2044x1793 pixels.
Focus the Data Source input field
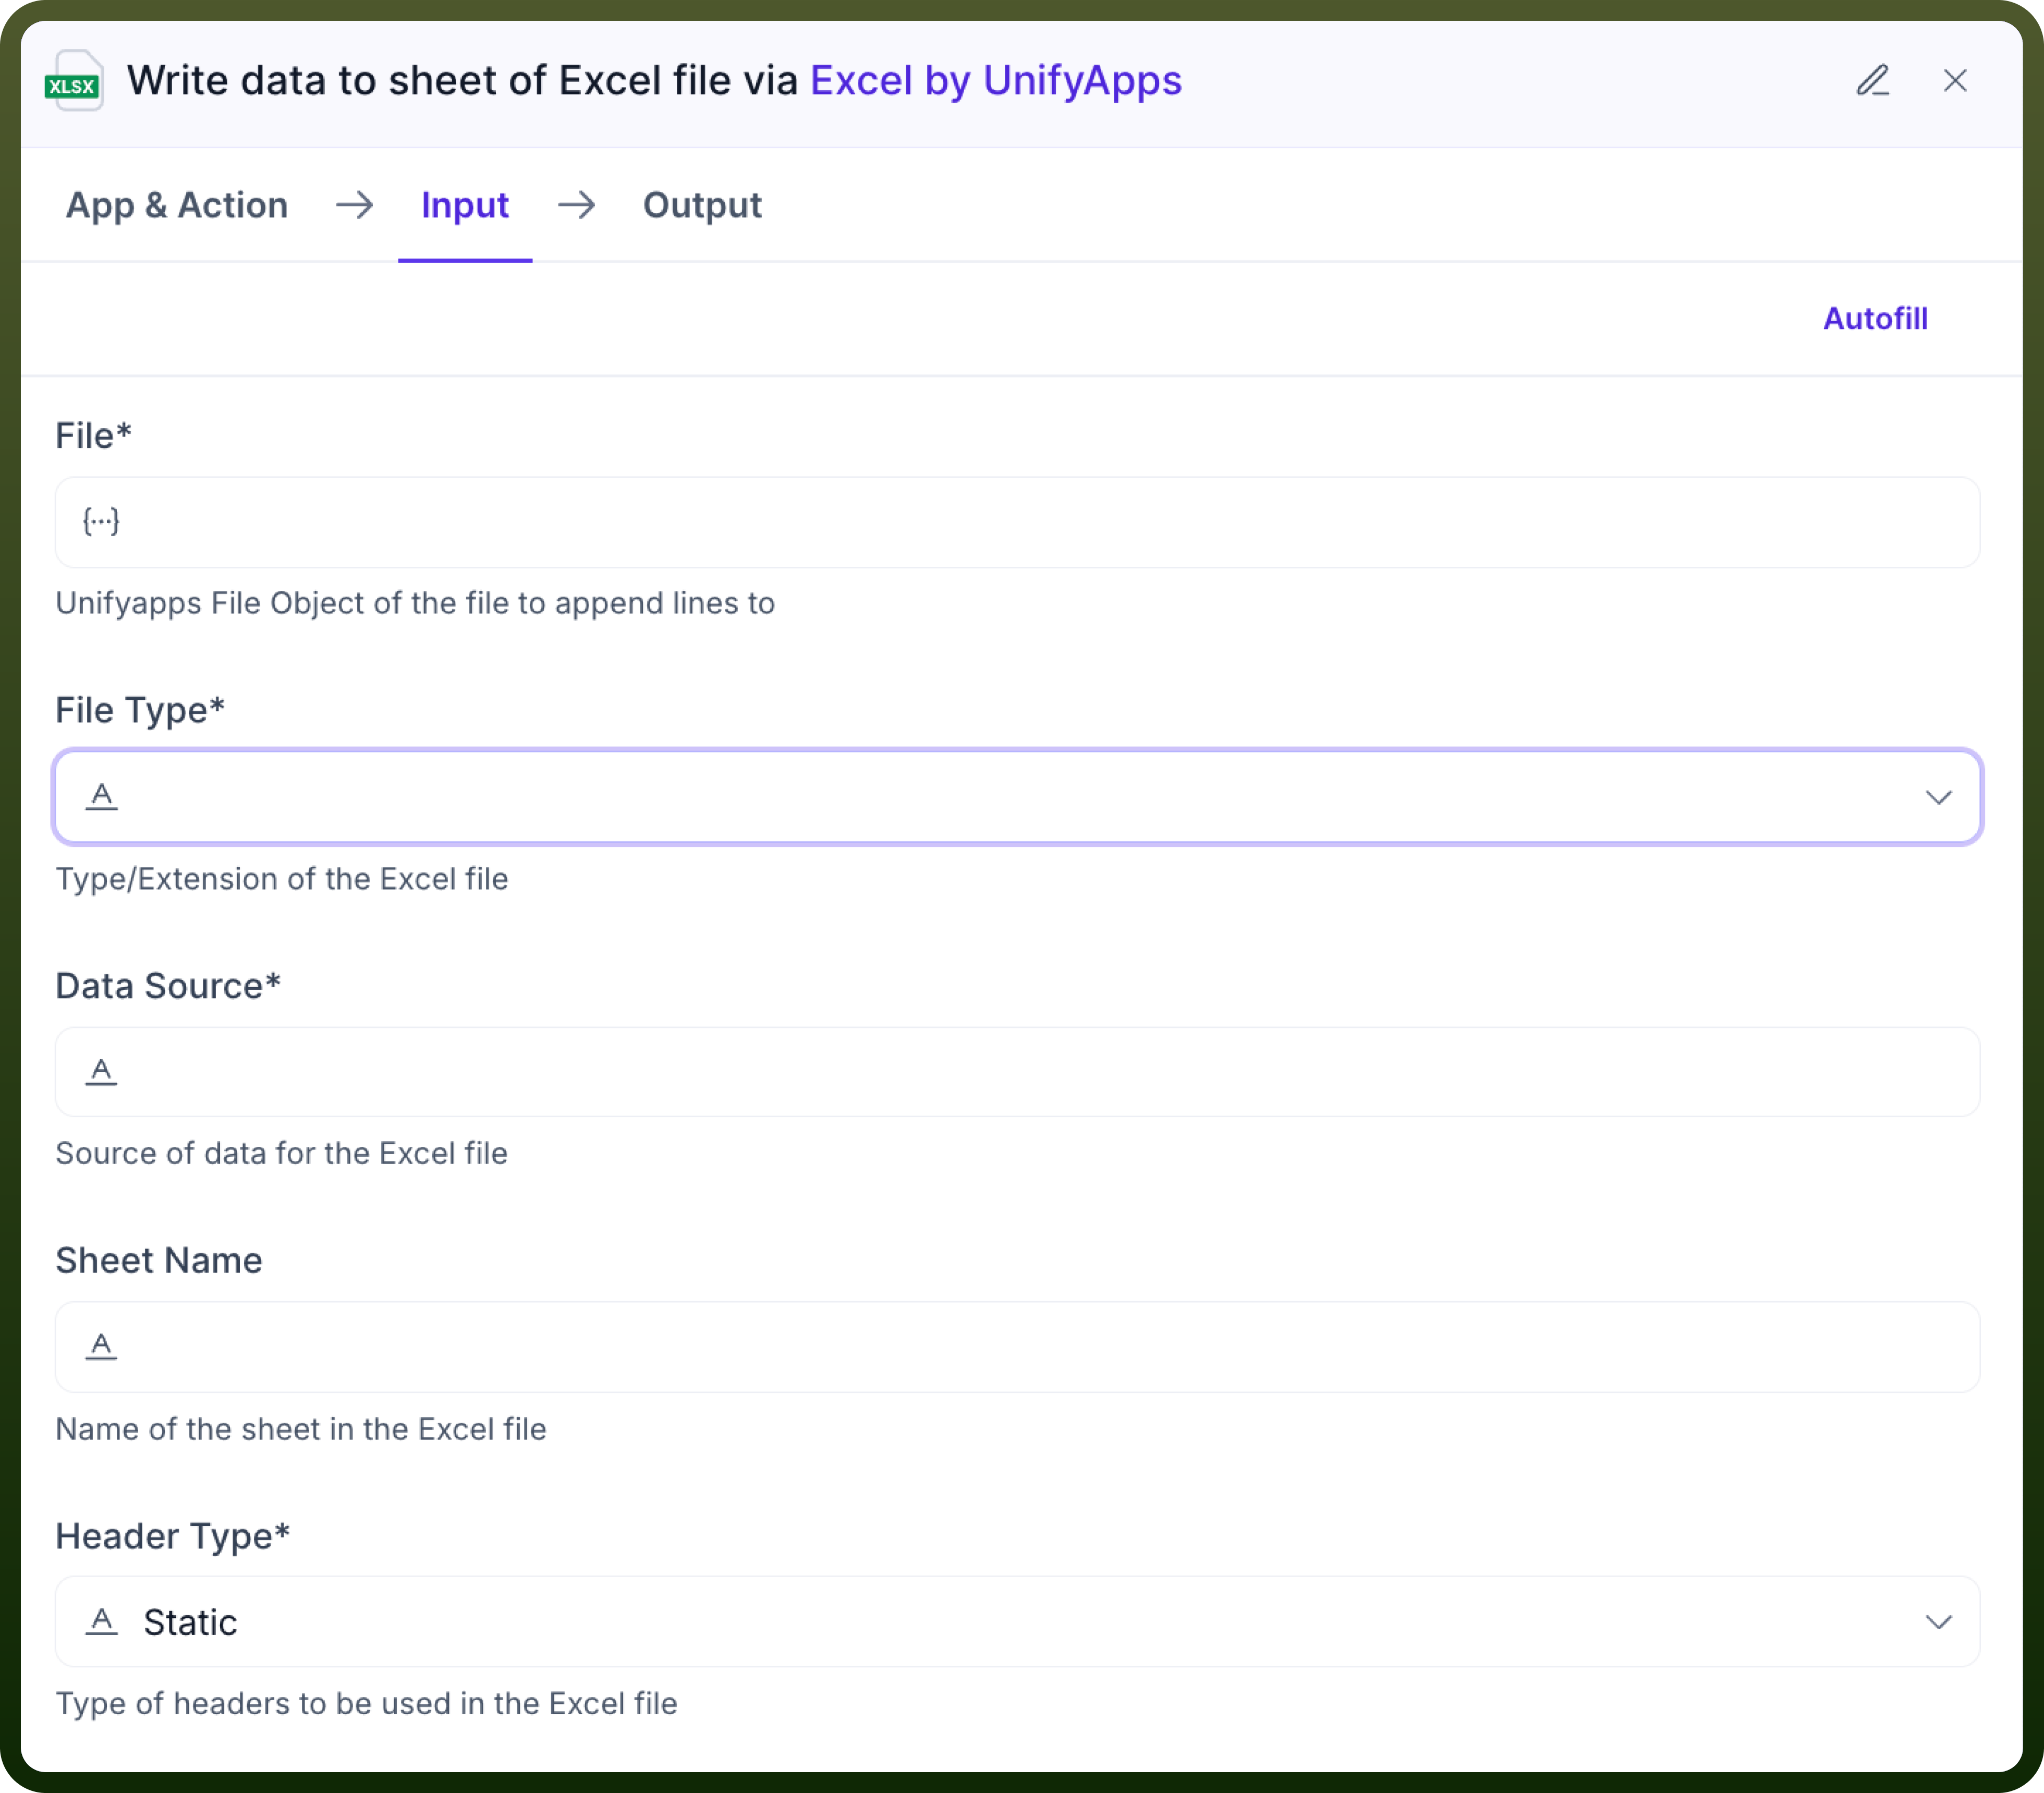[x=1017, y=1072]
